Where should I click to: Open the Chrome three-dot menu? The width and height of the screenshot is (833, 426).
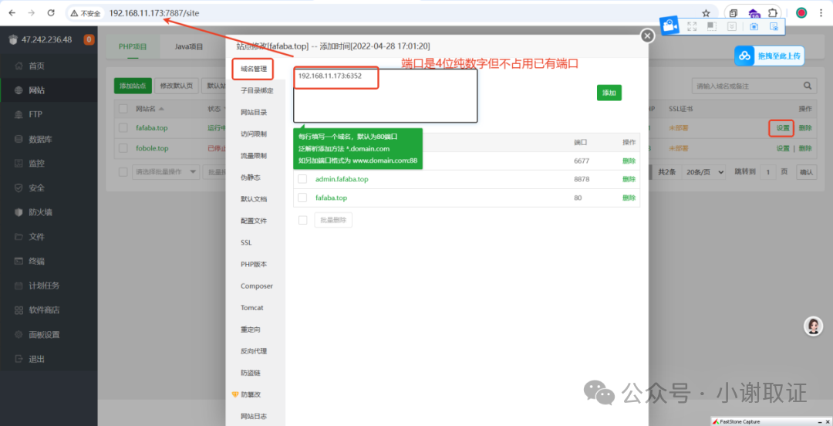tap(821, 13)
